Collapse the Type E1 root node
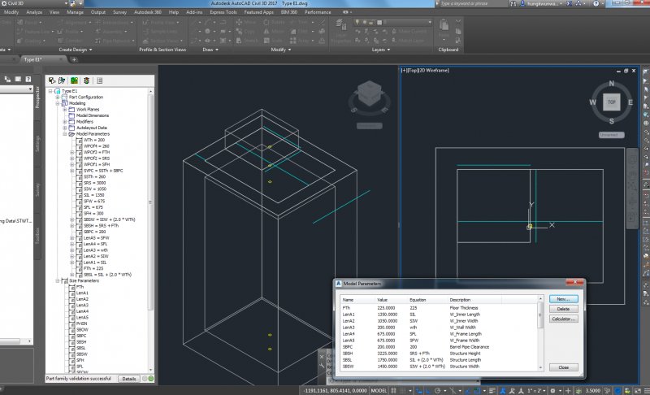This screenshot has width=650, height=395. 50,91
